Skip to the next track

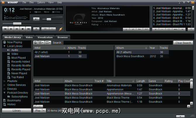pos(28,29)
